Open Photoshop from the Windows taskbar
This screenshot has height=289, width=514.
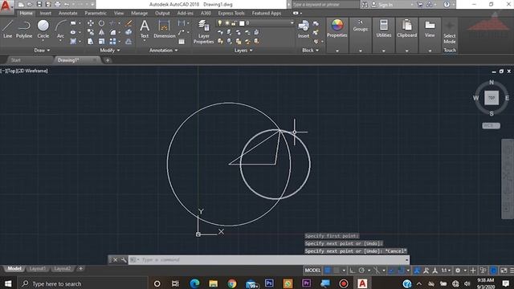[269, 283]
